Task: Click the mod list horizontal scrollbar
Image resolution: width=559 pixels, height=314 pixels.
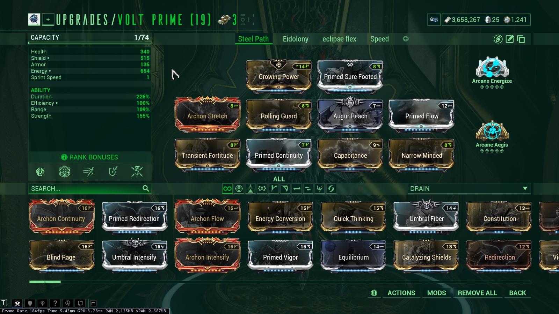Action: [x=280, y=282]
